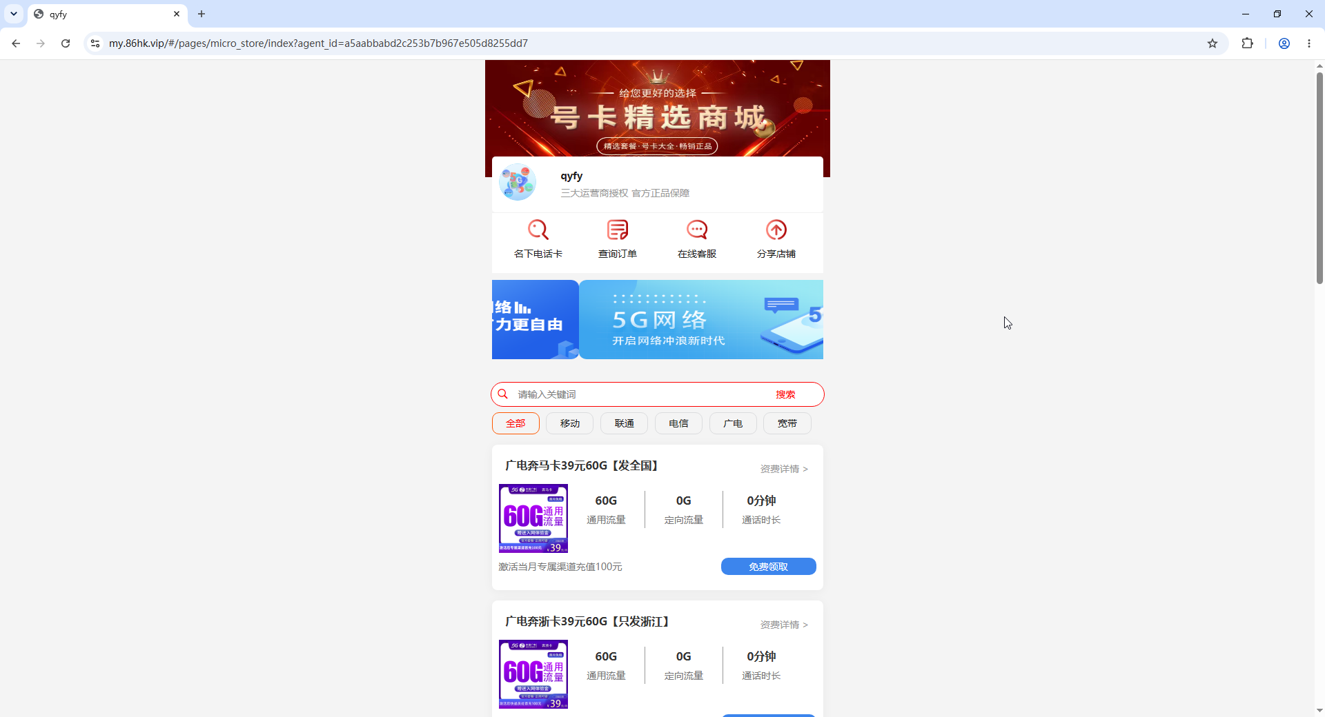Select the 宽带 category filter
Viewport: 1325px width, 717px height.
tap(787, 423)
